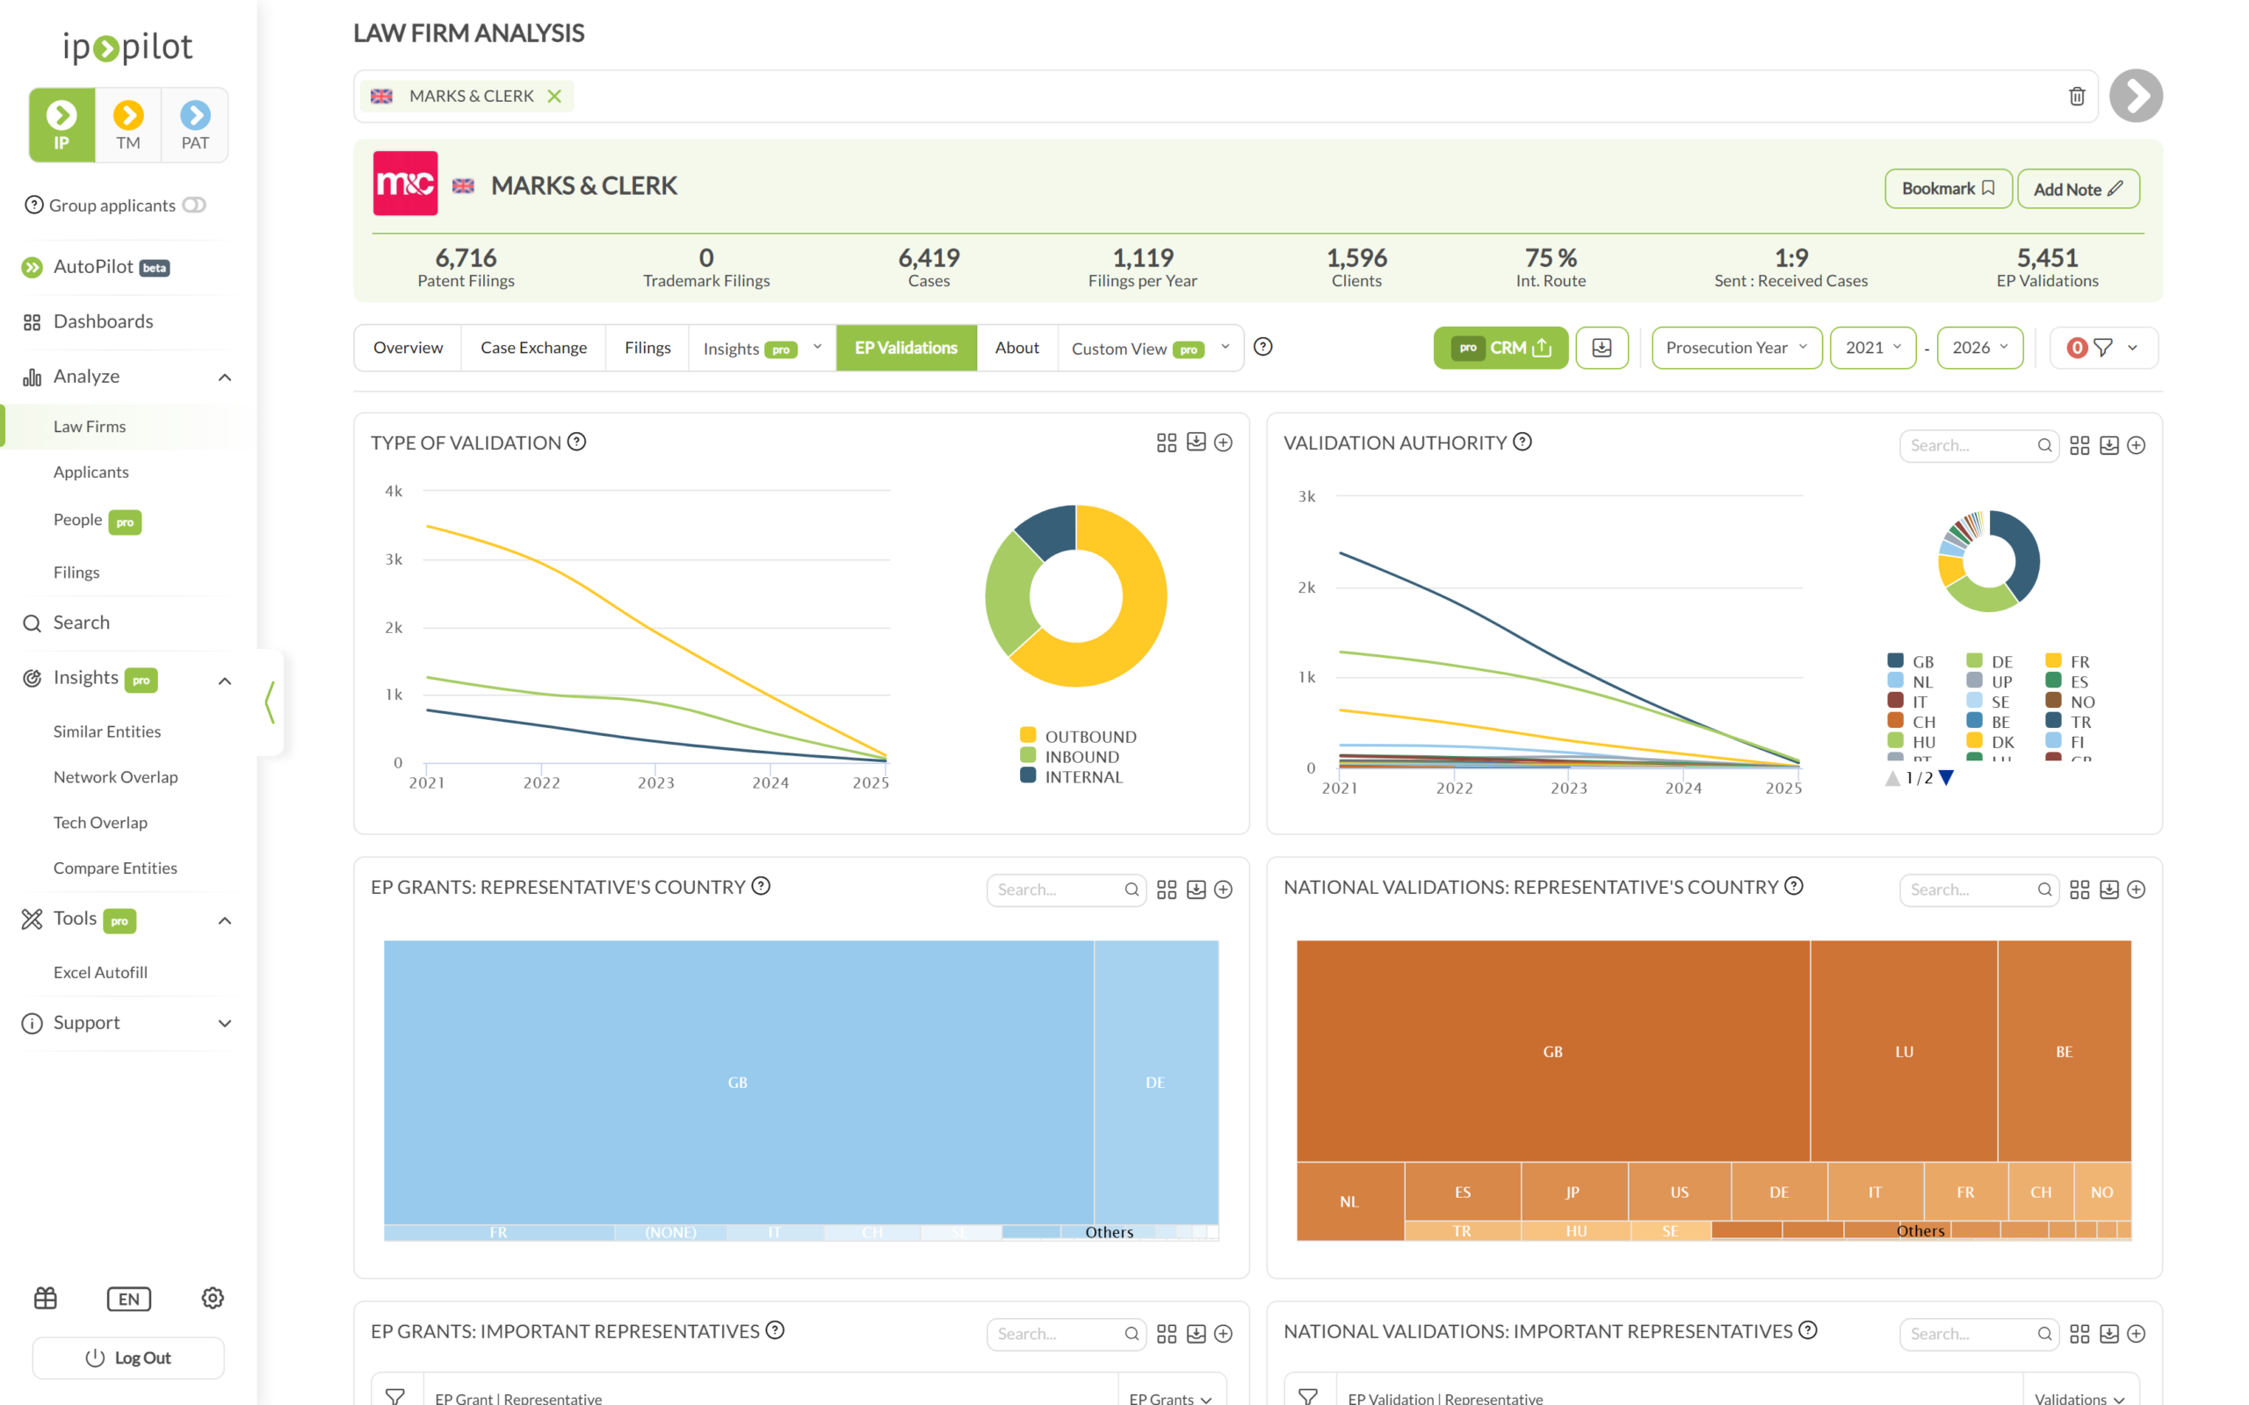The width and height of the screenshot is (2249, 1405).
Task: Click the Add Note button
Action: [2078, 189]
